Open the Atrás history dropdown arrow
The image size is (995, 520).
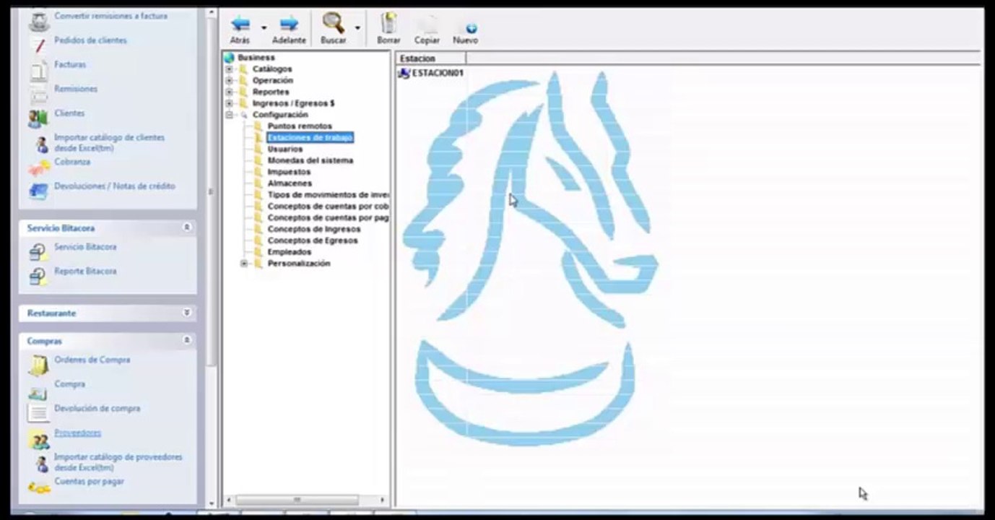[264, 28]
